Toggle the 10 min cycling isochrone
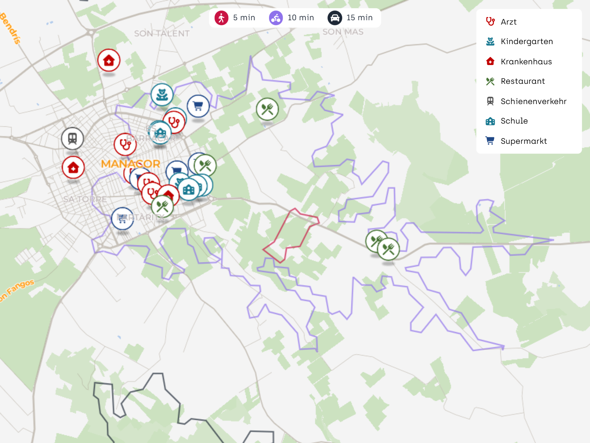The height and width of the screenshot is (443, 590). pos(292,18)
